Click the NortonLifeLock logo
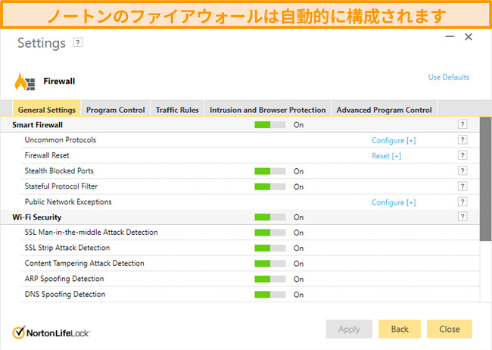The height and width of the screenshot is (350, 492). tap(51, 333)
